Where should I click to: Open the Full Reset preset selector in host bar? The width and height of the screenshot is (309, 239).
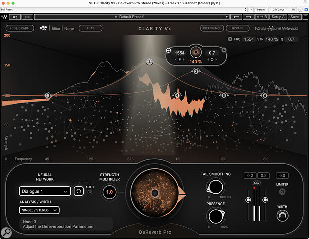[x=124, y=9]
